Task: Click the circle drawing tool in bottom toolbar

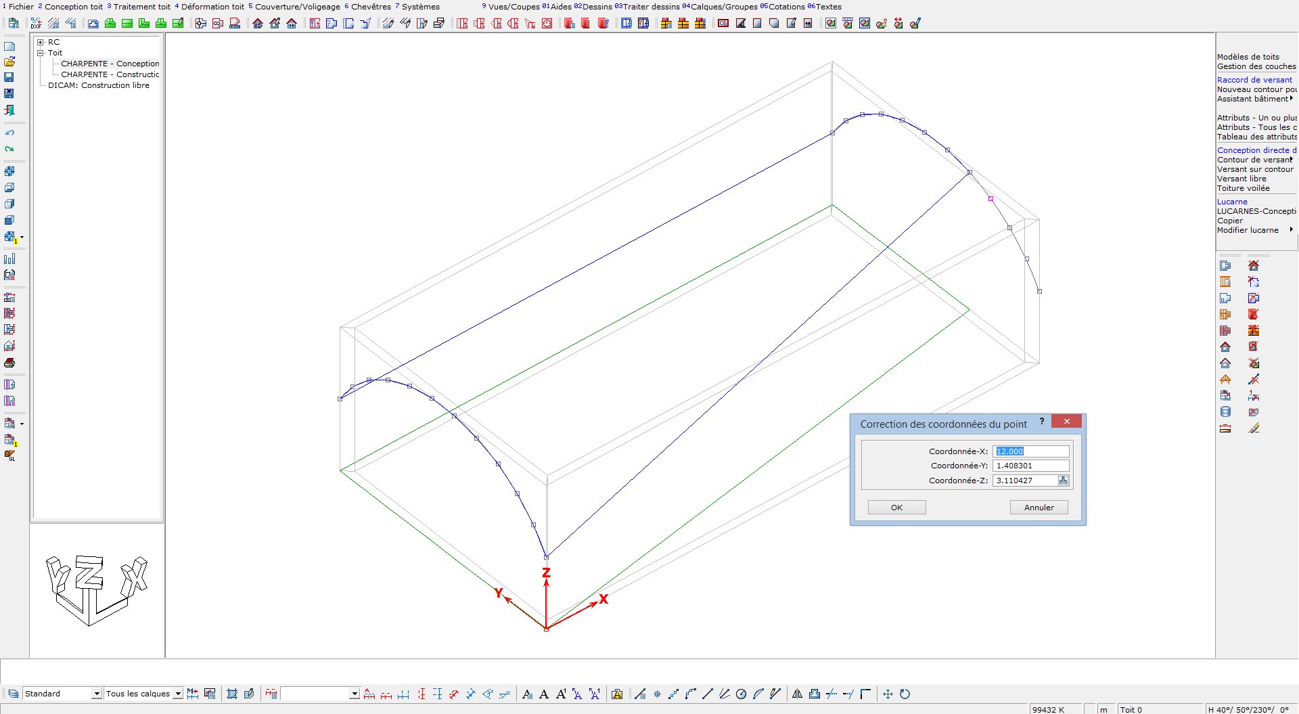Action: (741, 694)
